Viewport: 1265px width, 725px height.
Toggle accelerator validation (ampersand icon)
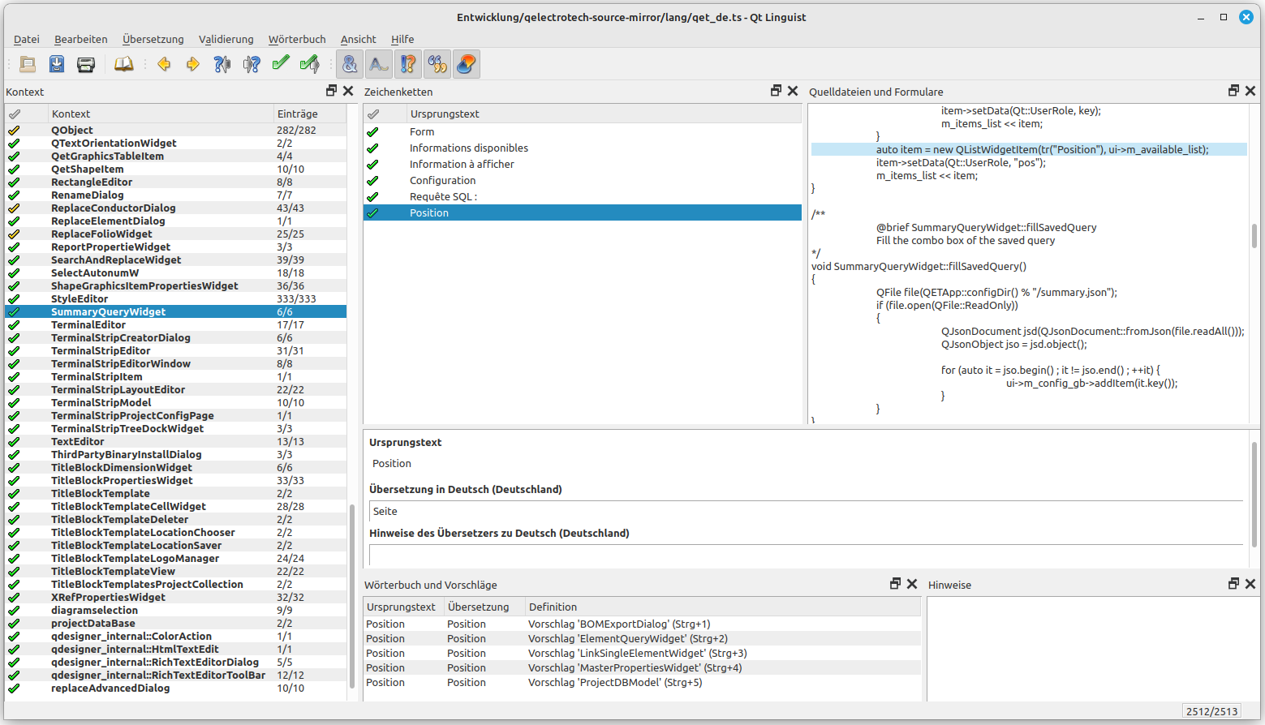350,64
